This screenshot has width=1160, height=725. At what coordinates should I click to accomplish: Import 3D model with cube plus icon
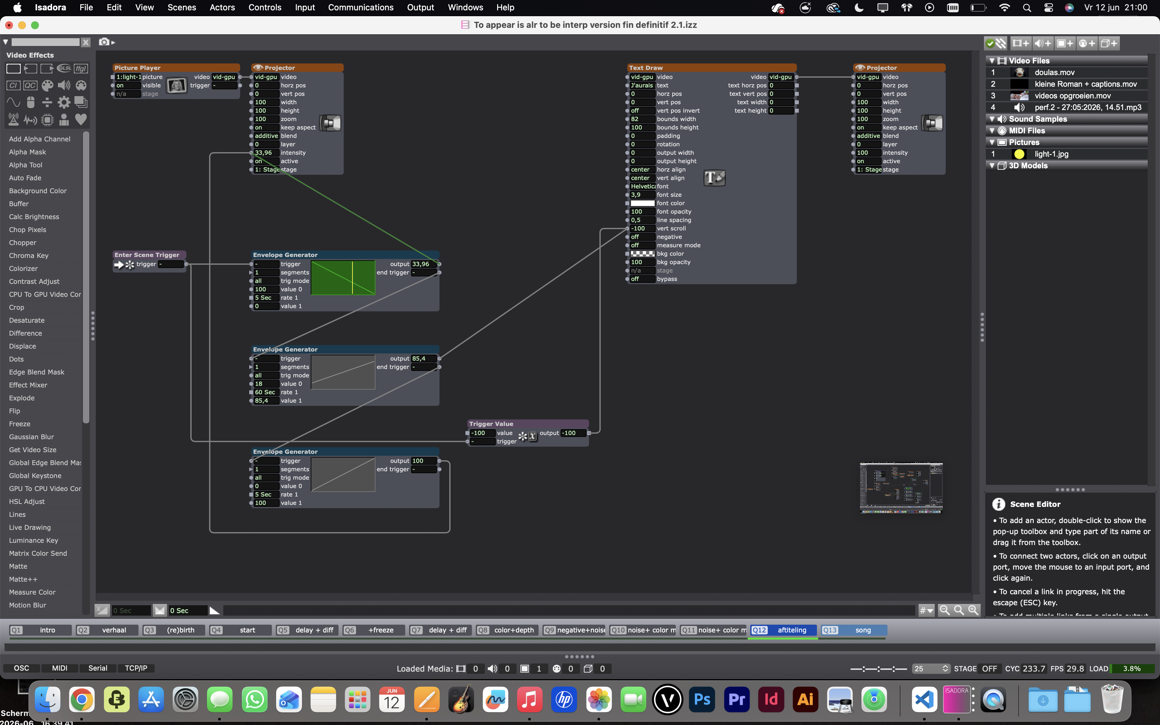(x=1109, y=44)
